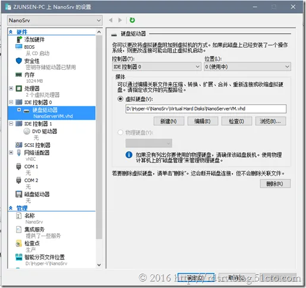
Task: Click the IDE 控制器 0 icon
Action: [x=19, y=102]
